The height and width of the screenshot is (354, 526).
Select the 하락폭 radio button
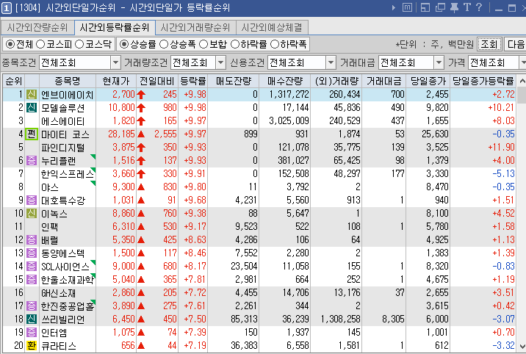(x=275, y=44)
